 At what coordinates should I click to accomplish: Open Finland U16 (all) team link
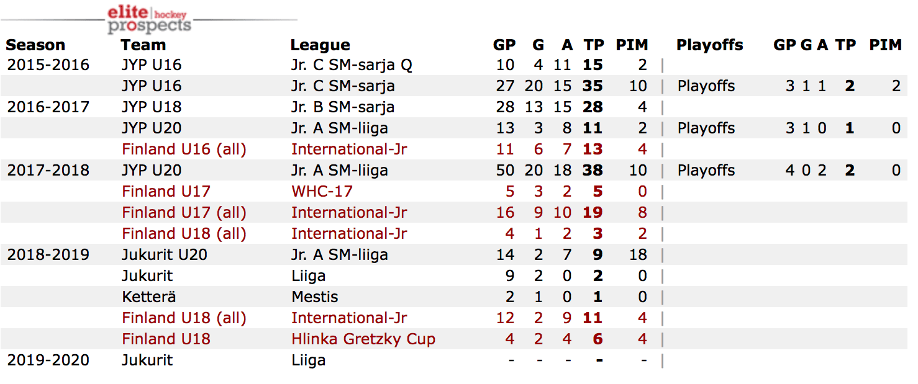pyautogui.click(x=184, y=150)
